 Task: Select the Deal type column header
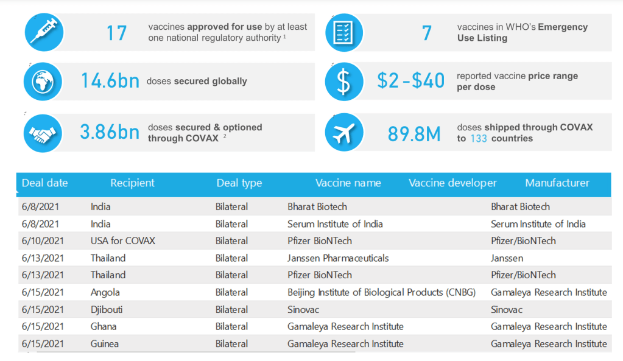tap(239, 183)
